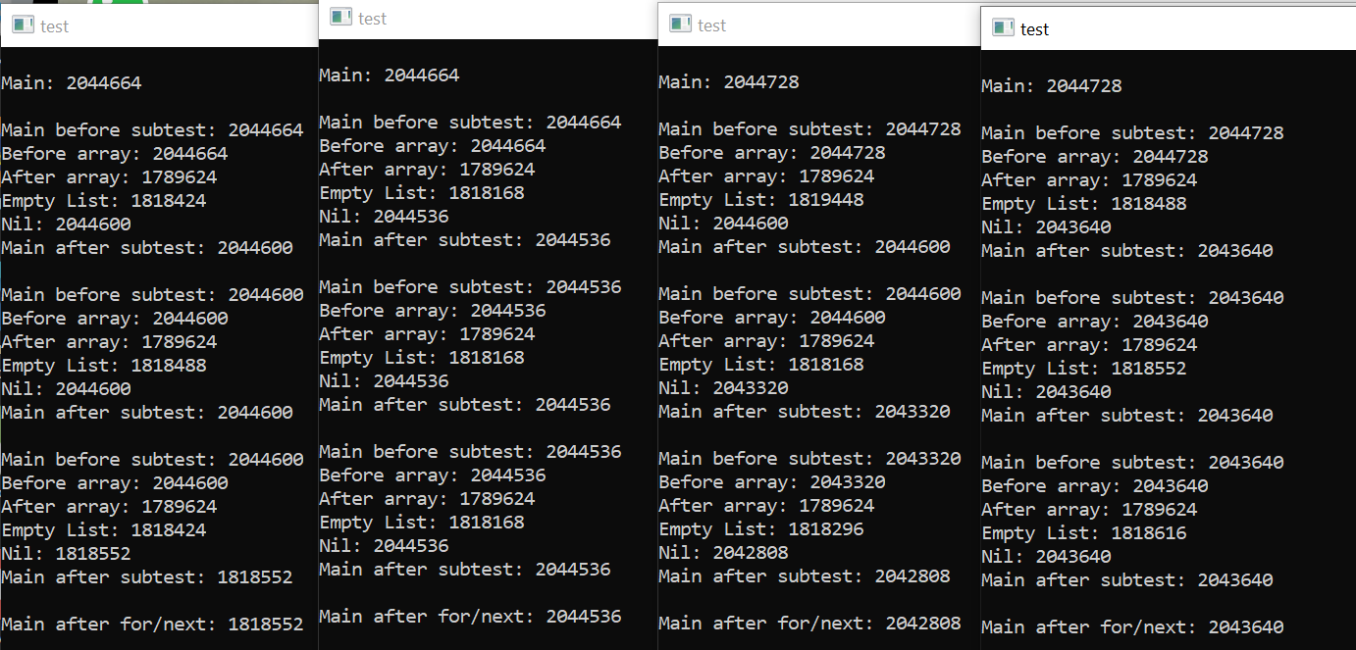Click the "Main after for/next: 2043640" line
The image size is (1356, 650).
click(1132, 627)
